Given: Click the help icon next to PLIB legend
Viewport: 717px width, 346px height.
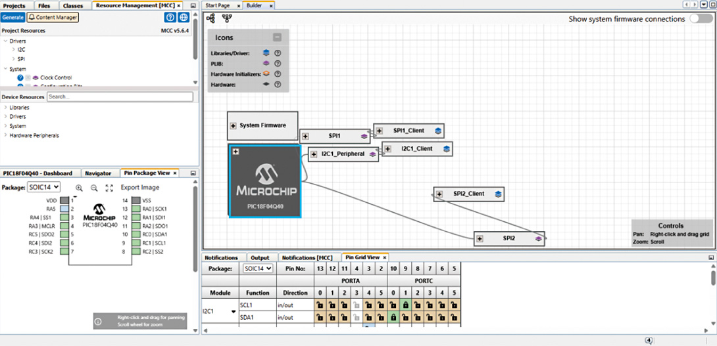Looking at the screenshot, I should pyautogui.click(x=278, y=63).
